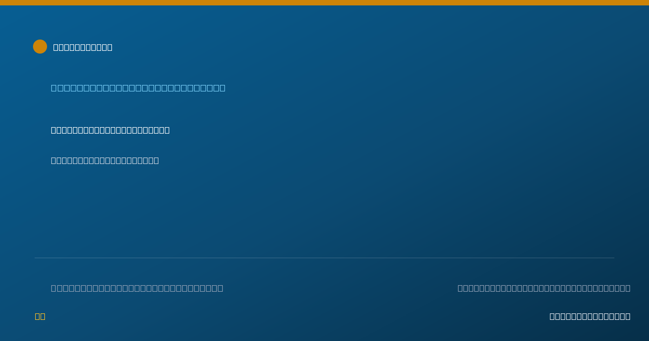The width and height of the screenshot is (649, 341).
Task: Click the first character box of the blue headline
Action: [x=54, y=88]
